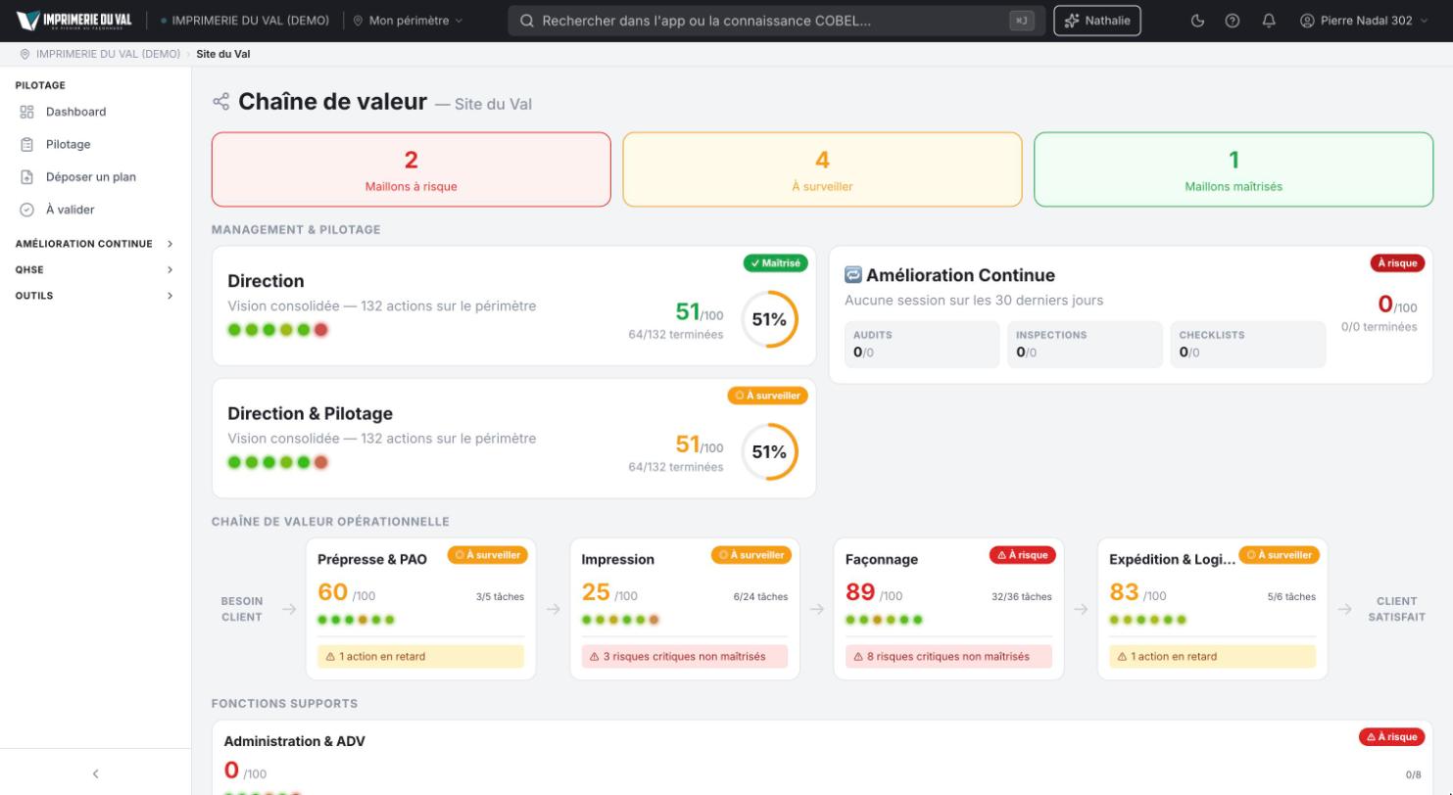Image resolution: width=1453 pixels, height=795 pixels.
Task: Click IMPRIMERIE DU VAL (DEMO) breadcrumb link
Action: pyautogui.click(x=108, y=54)
